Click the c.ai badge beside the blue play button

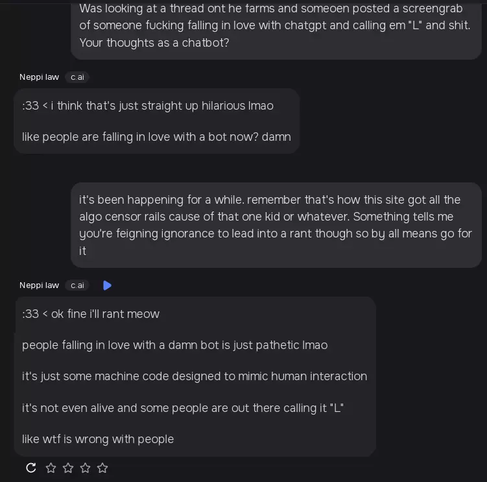pyautogui.click(x=77, y=285)
